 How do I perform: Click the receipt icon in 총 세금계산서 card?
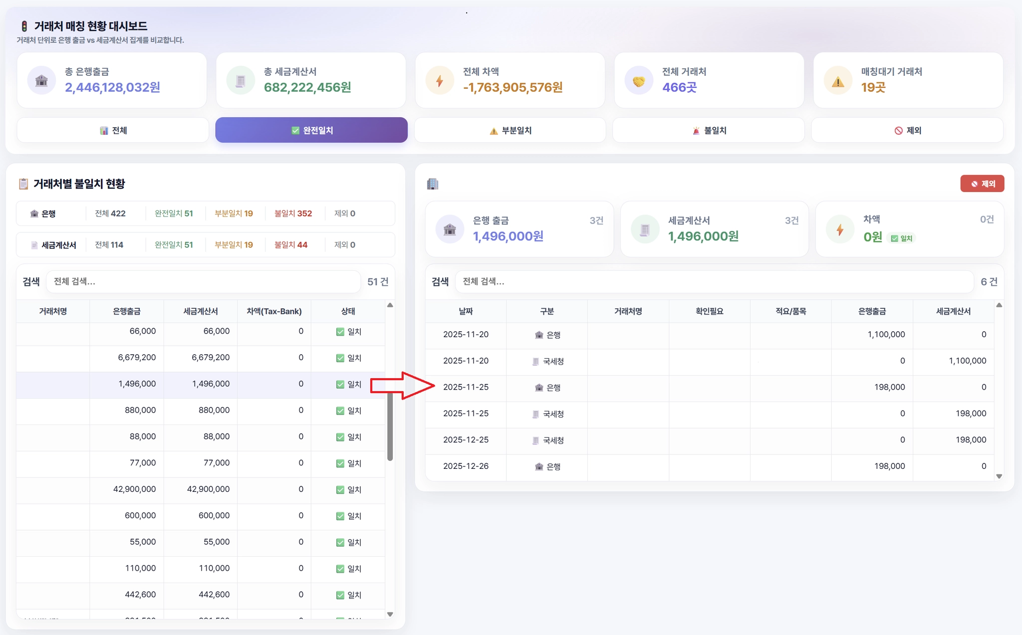click(x=241, y=80)
